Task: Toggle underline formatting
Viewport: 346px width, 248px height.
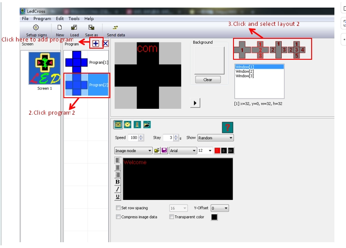Action: coord(117,196)
